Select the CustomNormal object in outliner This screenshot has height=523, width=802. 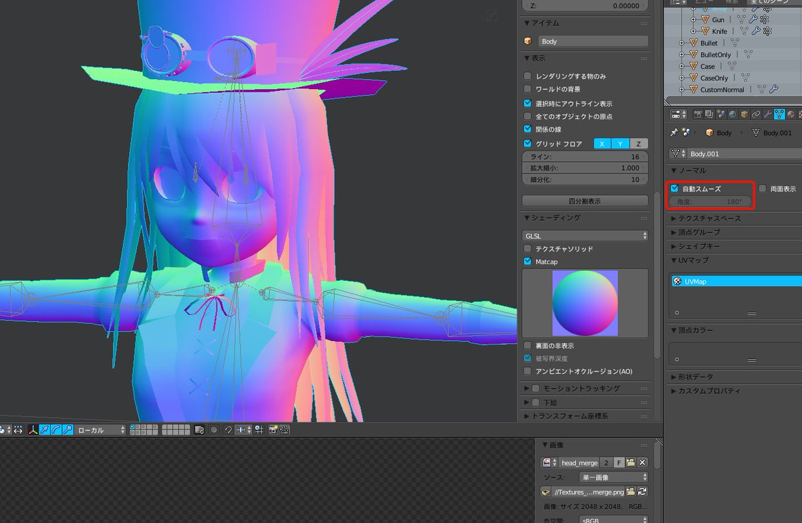click(722, 90)
